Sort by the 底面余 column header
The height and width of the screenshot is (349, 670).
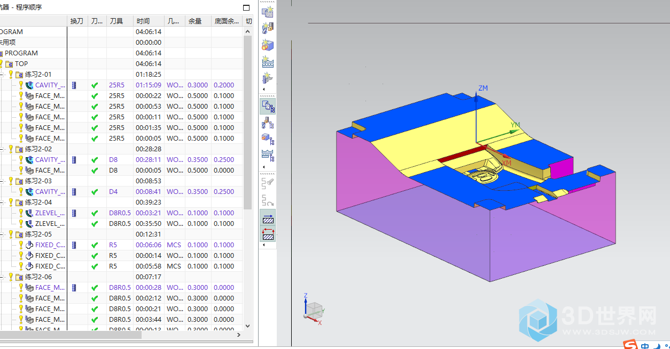(227, 21)
